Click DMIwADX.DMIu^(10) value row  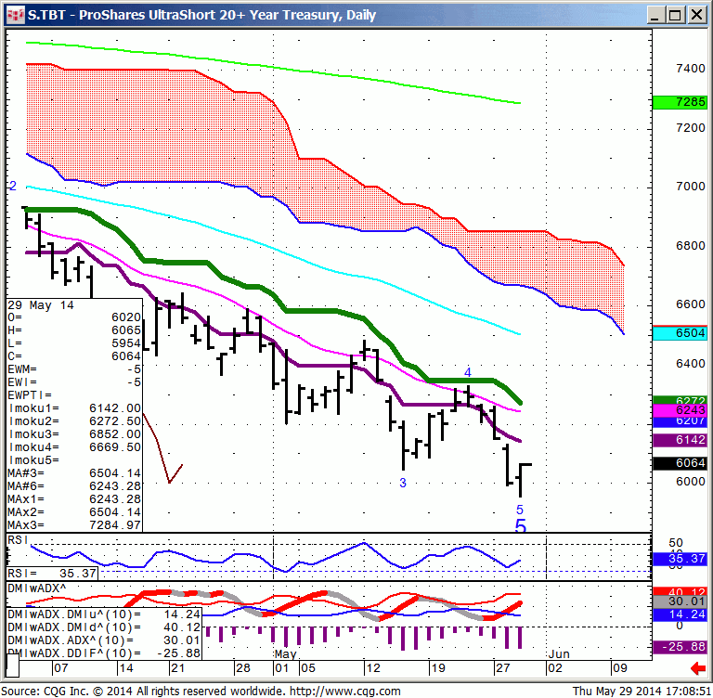coord(104,614)
